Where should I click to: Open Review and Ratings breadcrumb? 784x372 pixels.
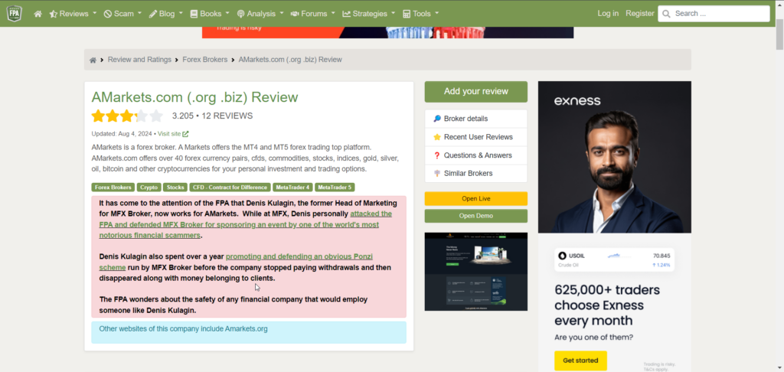(139, 60)
